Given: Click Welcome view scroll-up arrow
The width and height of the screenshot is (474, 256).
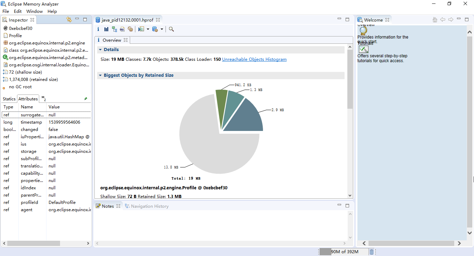Looking at the screenshot, I should pos(470,32).
